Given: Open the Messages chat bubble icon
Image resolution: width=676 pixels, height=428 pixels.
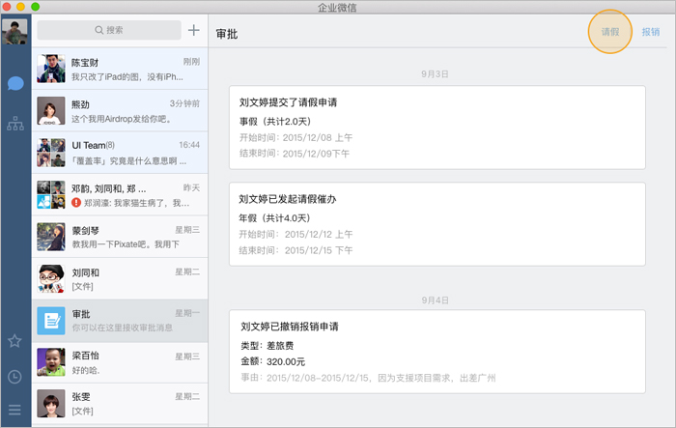Looking at the screenshot, I should pos(15,82).
